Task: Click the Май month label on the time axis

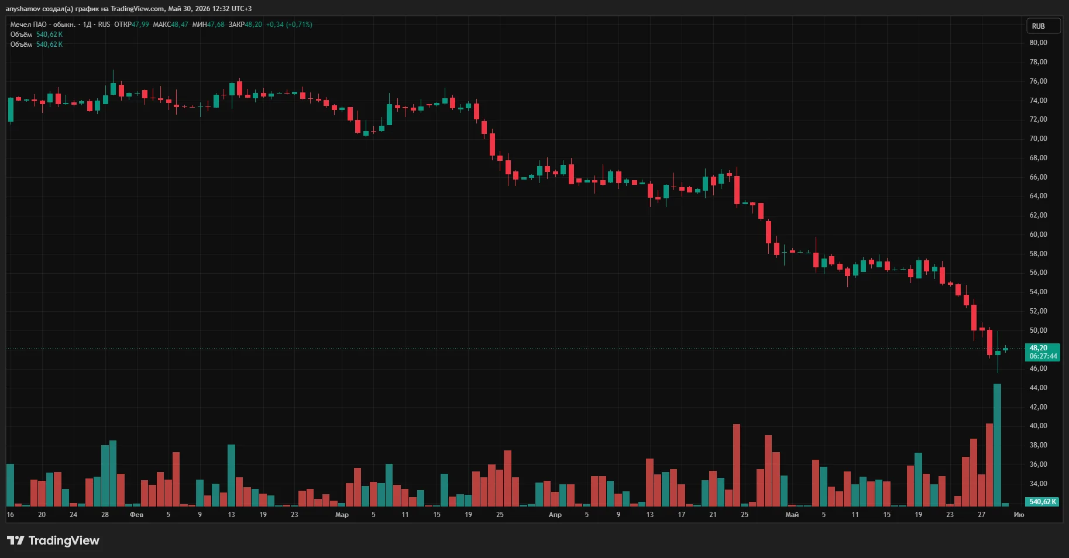Action: point(792,515)
